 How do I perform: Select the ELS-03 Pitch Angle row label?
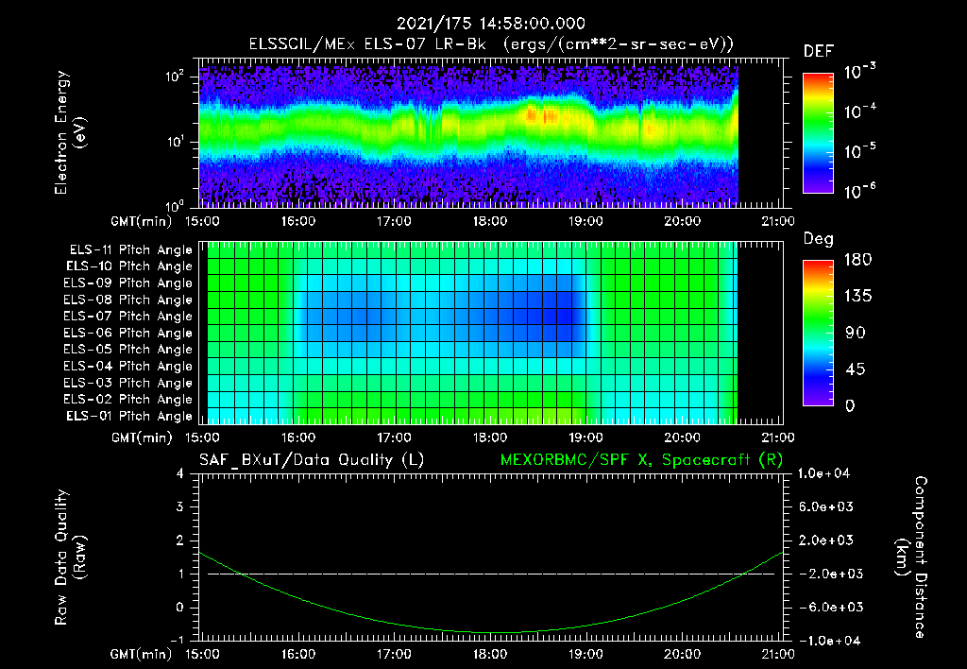tap(128, 383)
